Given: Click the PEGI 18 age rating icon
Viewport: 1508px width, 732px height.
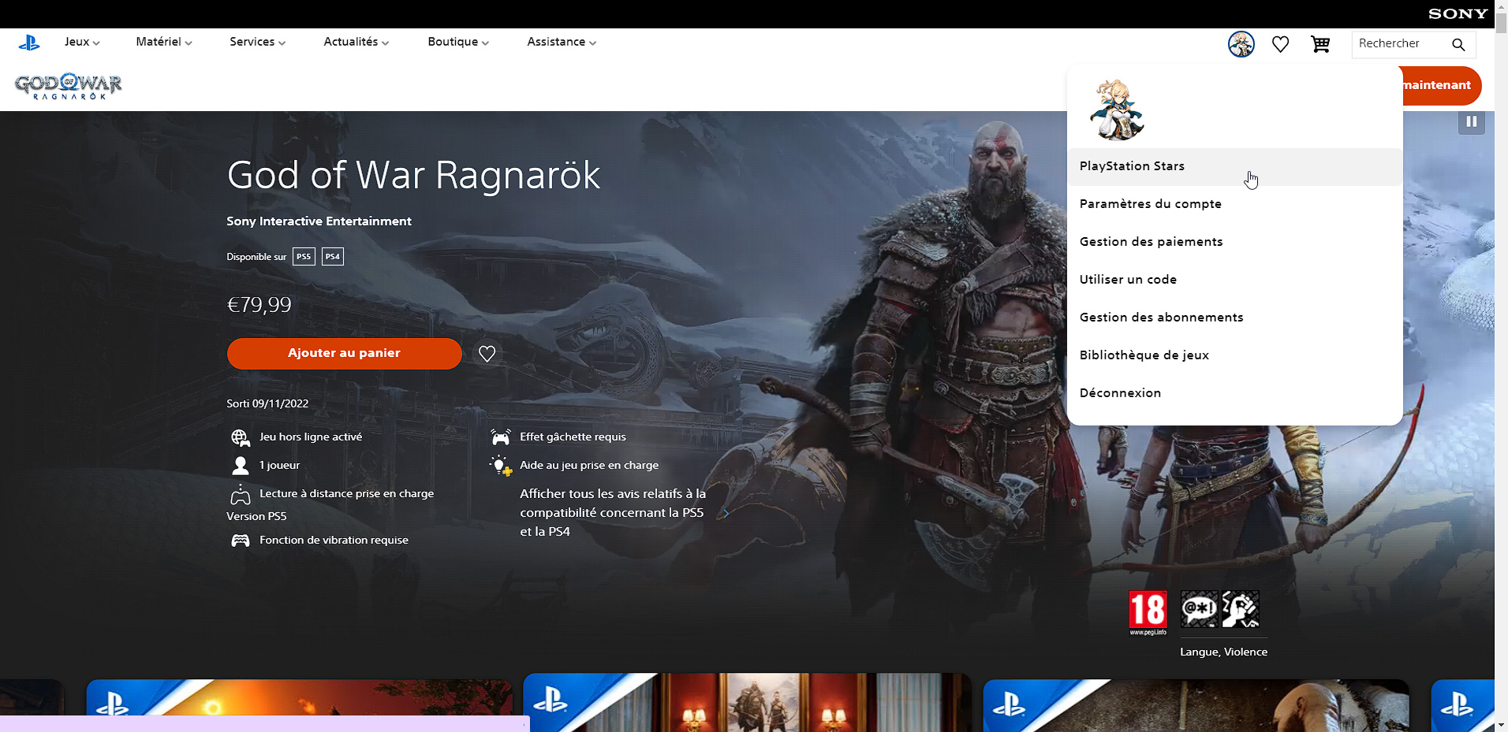Looking at the screenshot, I should (x=1148, y=611).
